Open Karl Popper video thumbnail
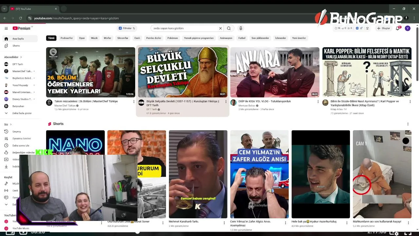The width and height of the screenshot is (419, 236). pos(367,72)
